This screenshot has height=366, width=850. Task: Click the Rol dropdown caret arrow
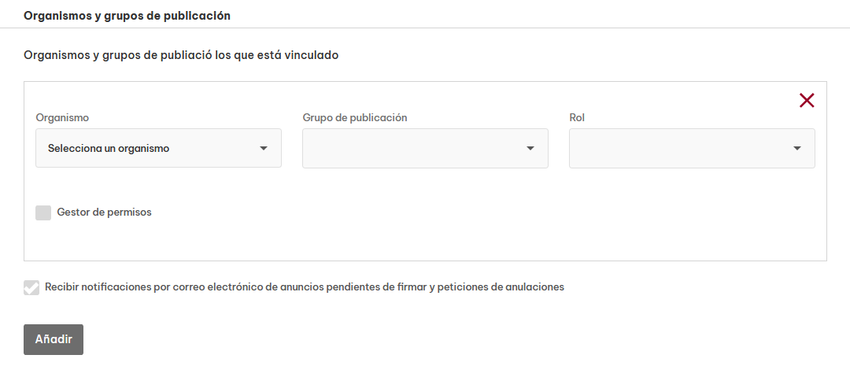pyautogui.click(x=797, y=149)
